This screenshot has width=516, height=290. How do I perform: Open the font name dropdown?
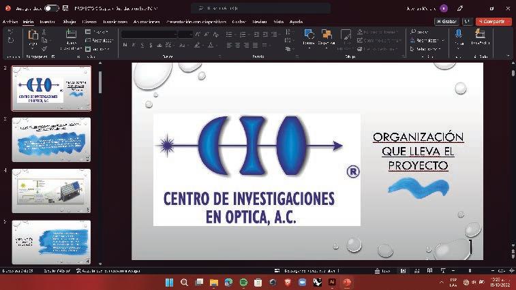click(175, 34)
